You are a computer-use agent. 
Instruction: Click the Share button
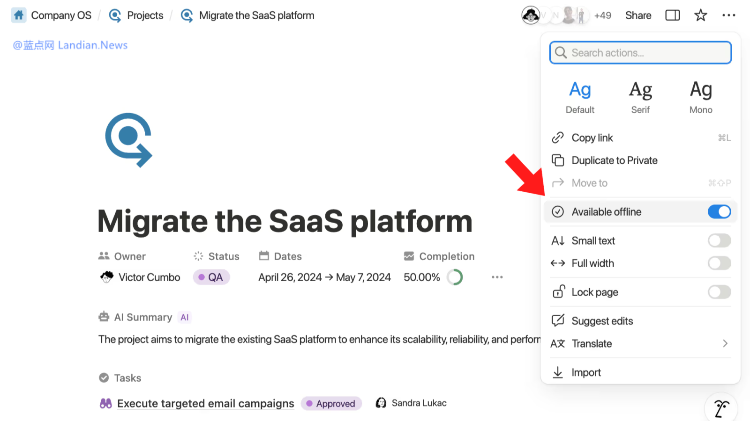[638, 15]
